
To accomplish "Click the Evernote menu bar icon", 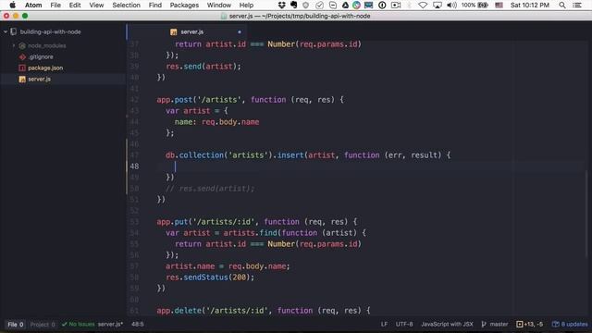I will [x=294, y=6].
